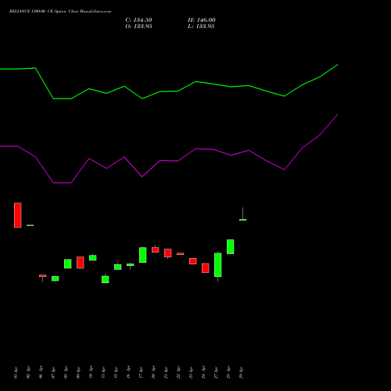
Task: Select the 16 Apr date label
Action: click(x=128, y=372)
